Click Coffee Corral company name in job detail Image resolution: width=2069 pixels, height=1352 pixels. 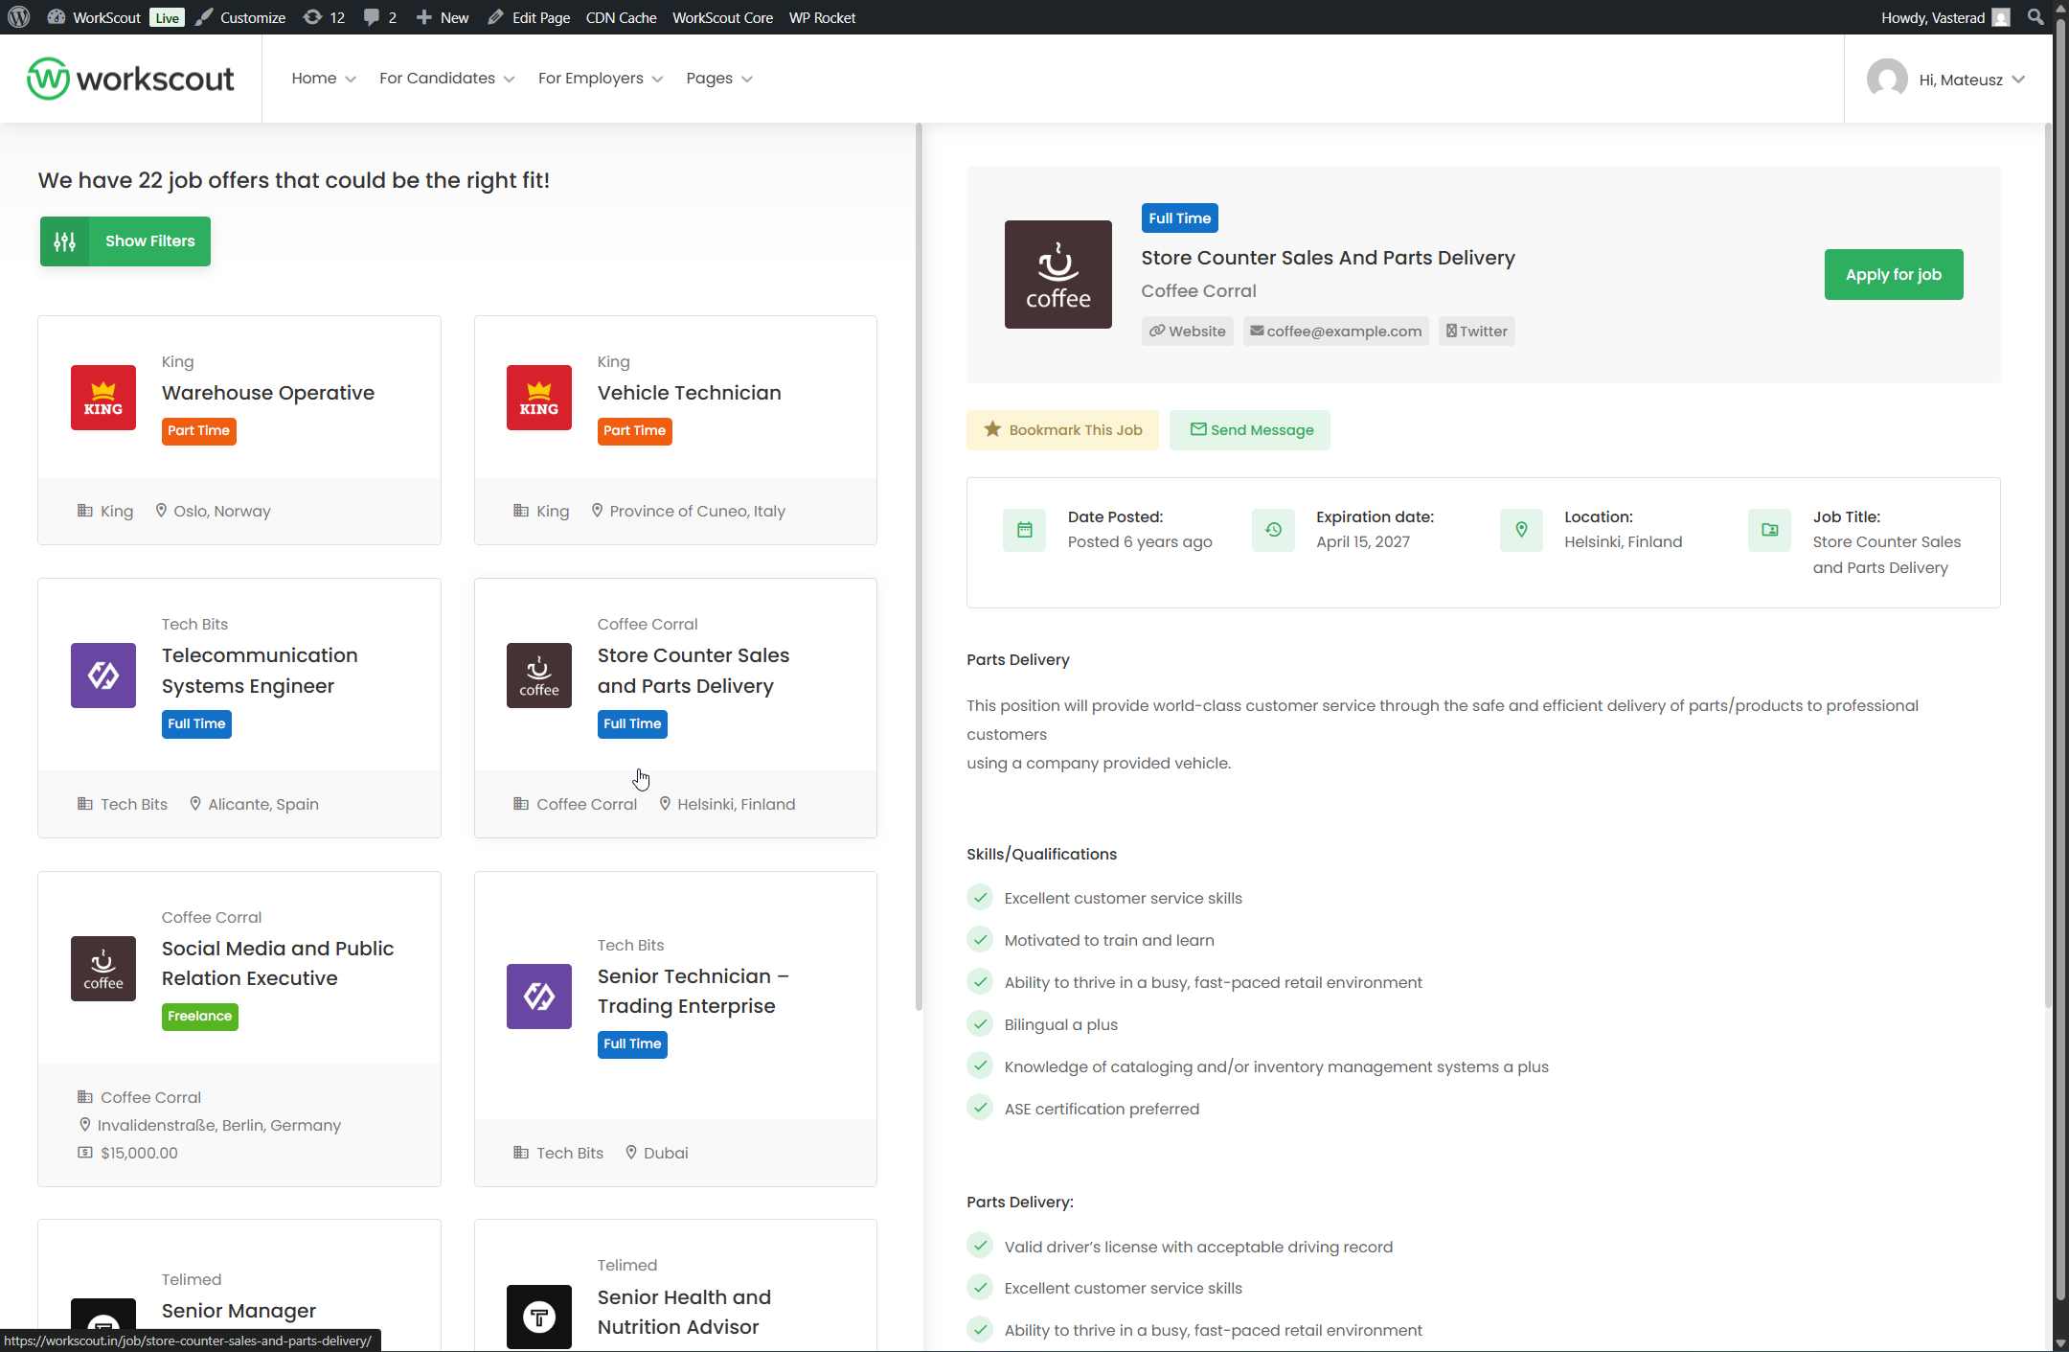coord(1198,291)
